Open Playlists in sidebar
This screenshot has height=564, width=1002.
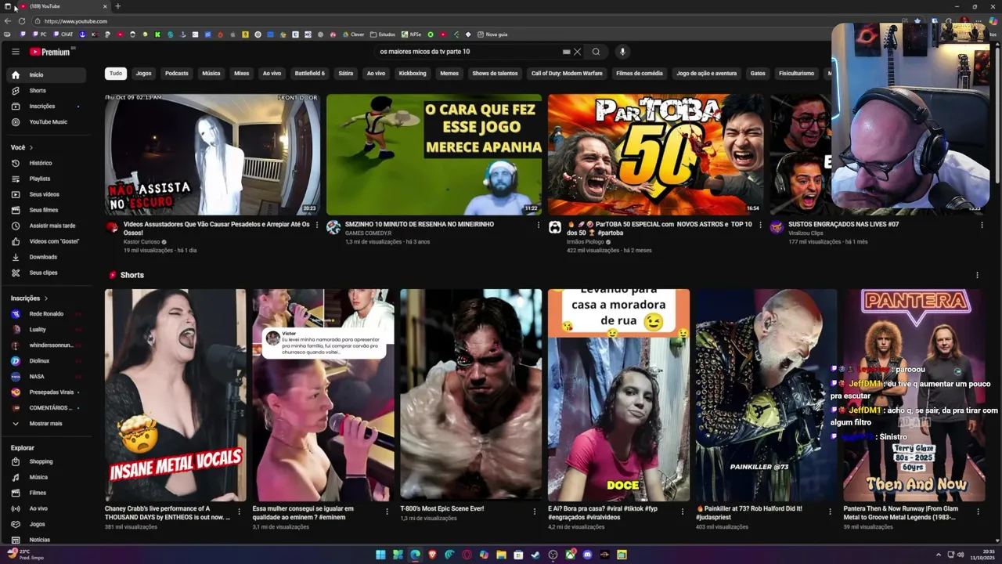coord(47,179)
